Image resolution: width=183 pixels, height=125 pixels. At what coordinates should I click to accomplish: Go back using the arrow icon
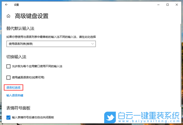tap(7, 5)
